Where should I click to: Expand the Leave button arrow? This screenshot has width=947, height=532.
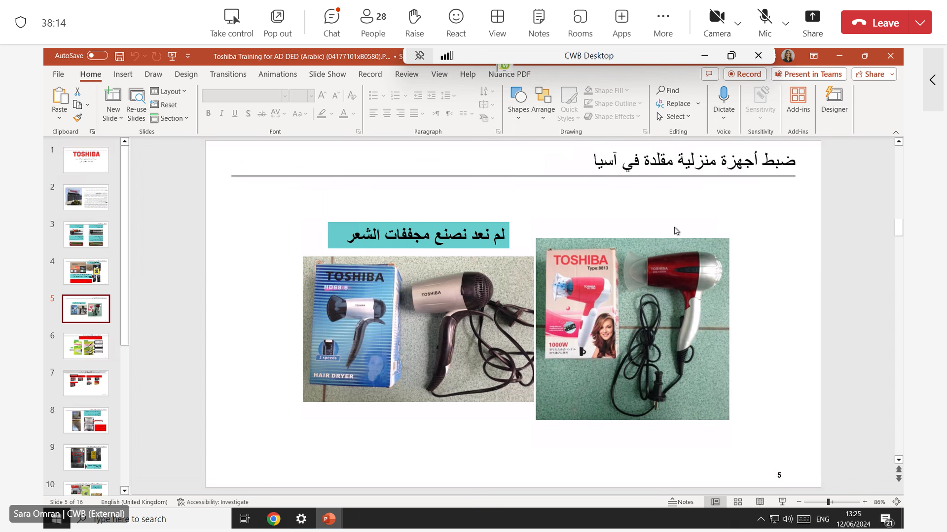pos(920,23)
